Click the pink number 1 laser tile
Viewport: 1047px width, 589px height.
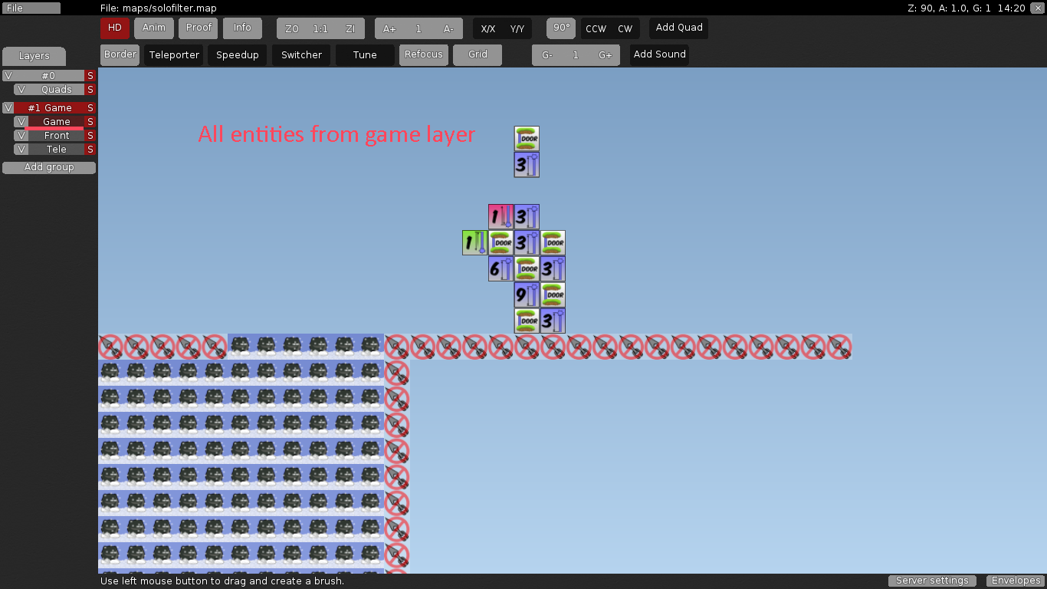click(x=501, y=216)
